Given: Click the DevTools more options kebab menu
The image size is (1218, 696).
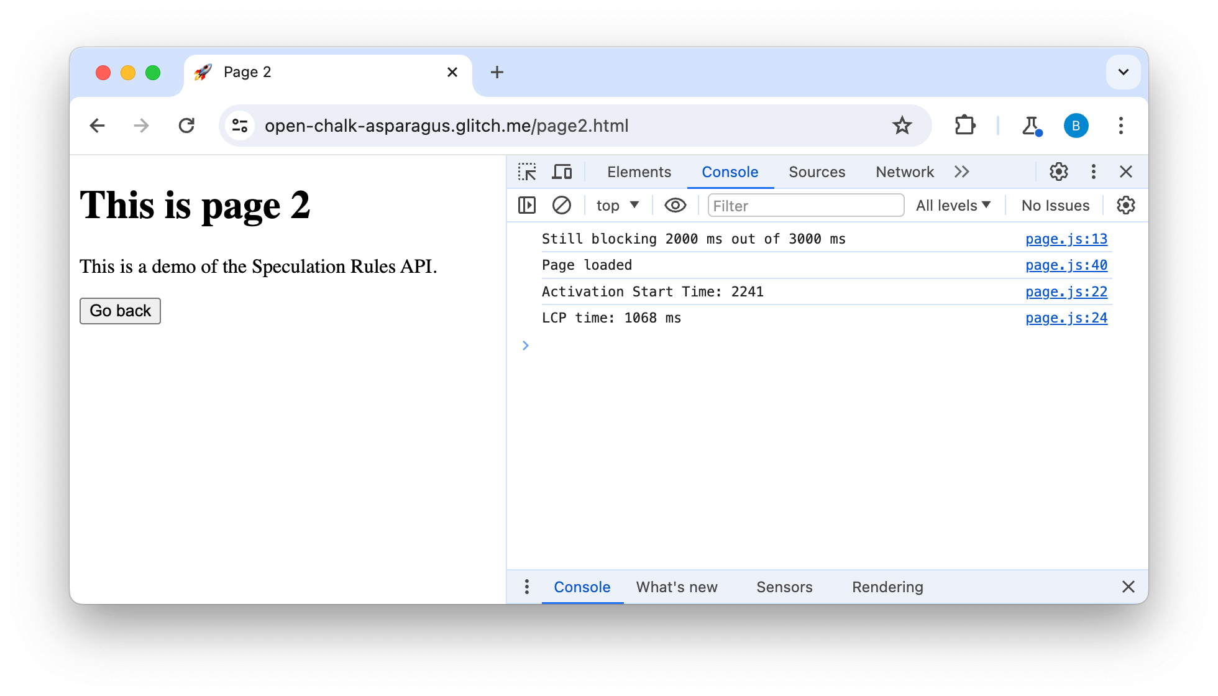Looking at the screenshot, I should pos(1094,172).
